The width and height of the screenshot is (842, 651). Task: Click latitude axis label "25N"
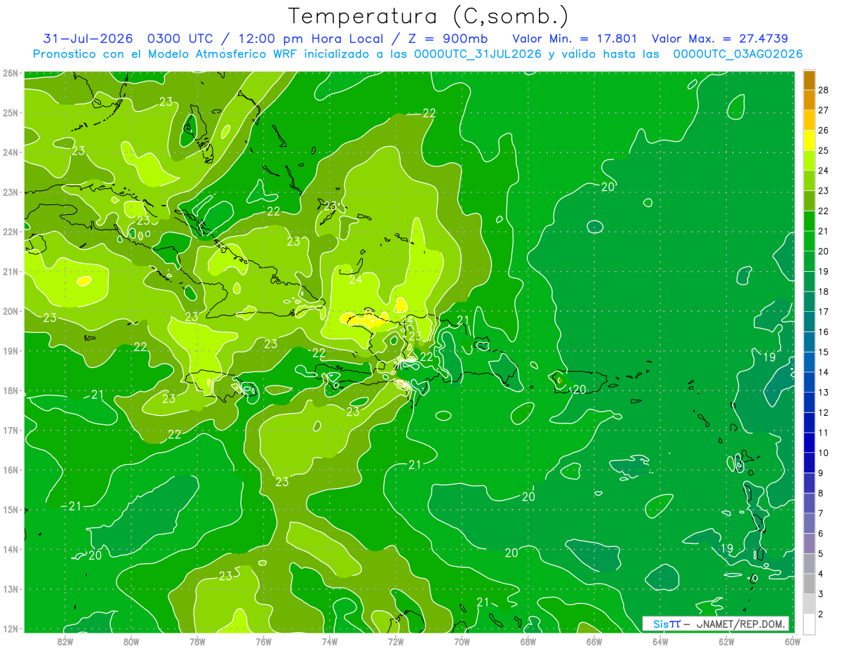click(10, 112)
